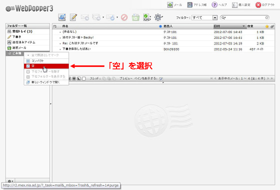Open the 送信済みアイテム sent folder
This screenshot has width=280, height=190.
click(27, 42)
